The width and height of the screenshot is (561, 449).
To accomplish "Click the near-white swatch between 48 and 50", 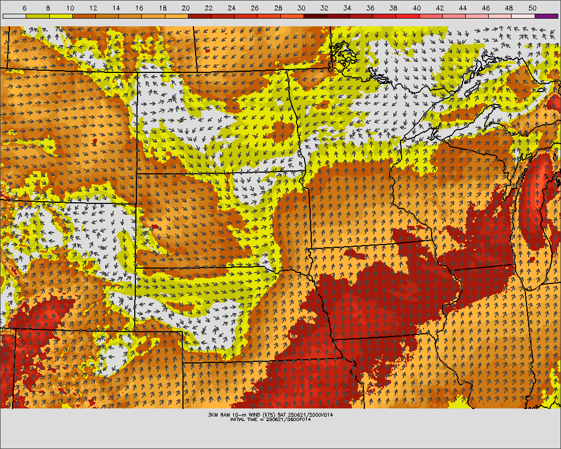I will [523, 16].
